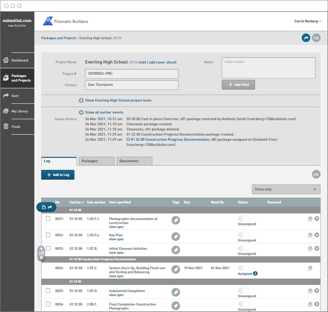The image size is (328, 312).
Task: Select the checkbox for Key Plan item
Action: pos(48,235)
